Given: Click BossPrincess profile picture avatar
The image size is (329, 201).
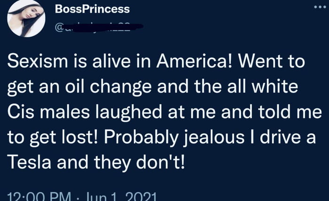Looking at the screenshot, I should pos(26,18).
